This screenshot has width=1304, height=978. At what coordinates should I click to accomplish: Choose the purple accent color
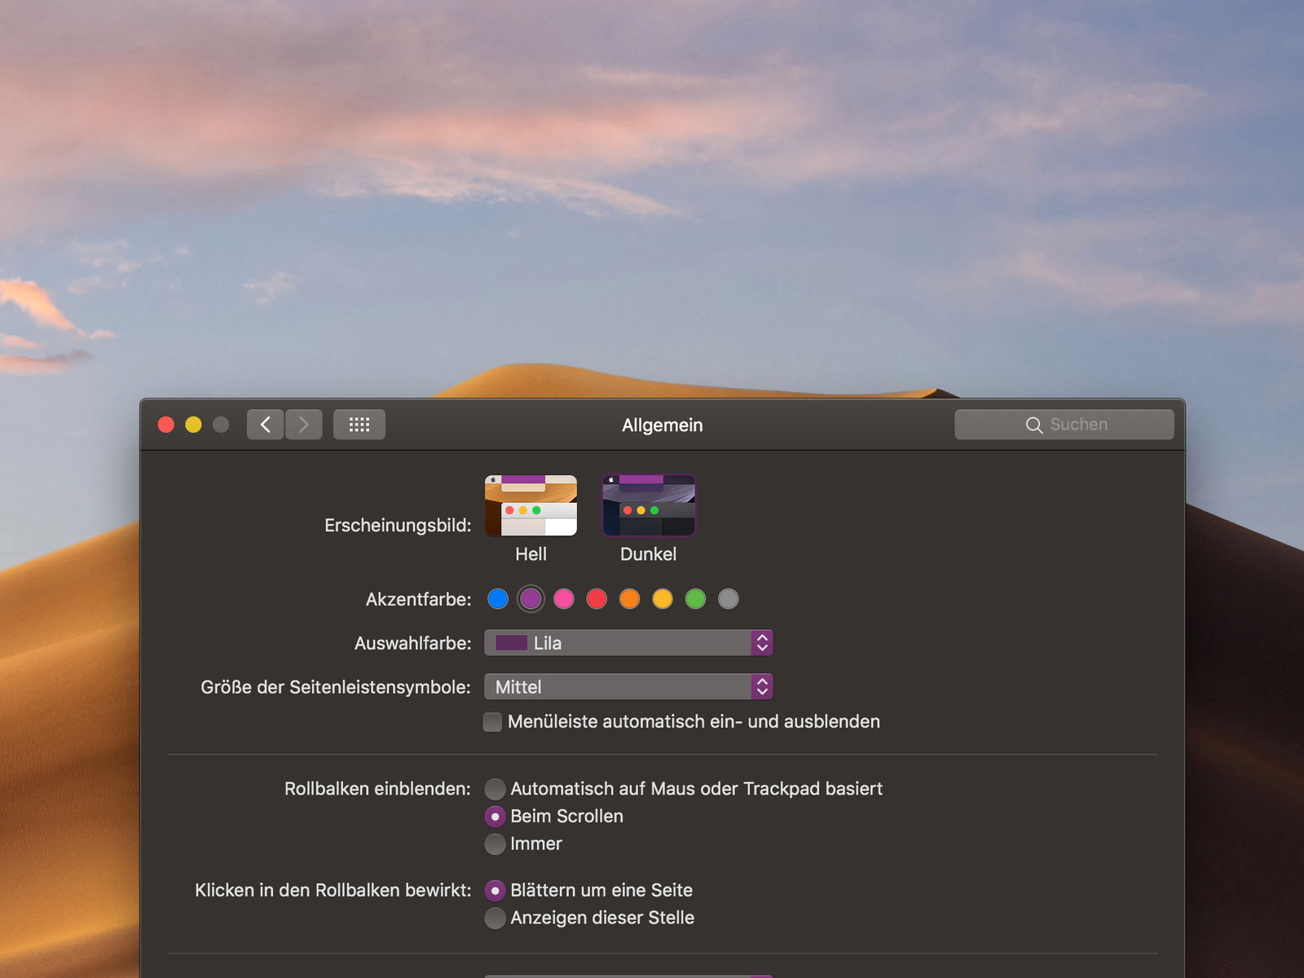(x=531, y=599)
